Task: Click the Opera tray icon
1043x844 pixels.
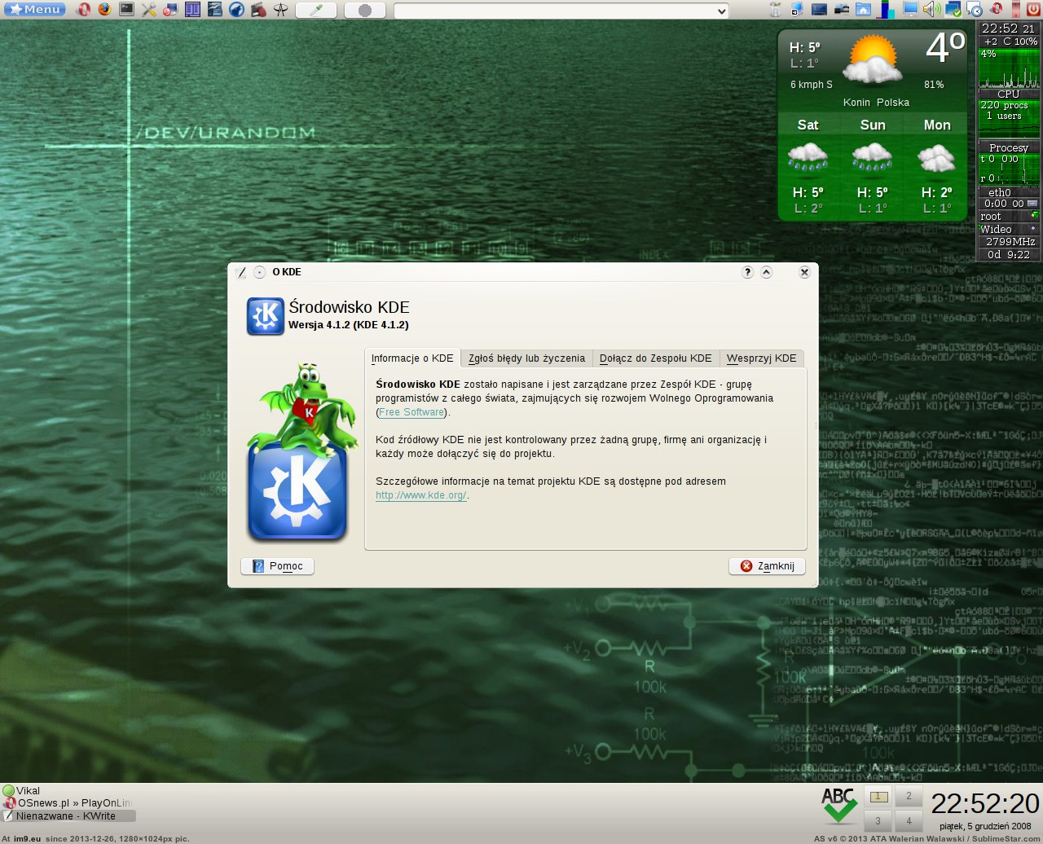Action: point(997,10)
